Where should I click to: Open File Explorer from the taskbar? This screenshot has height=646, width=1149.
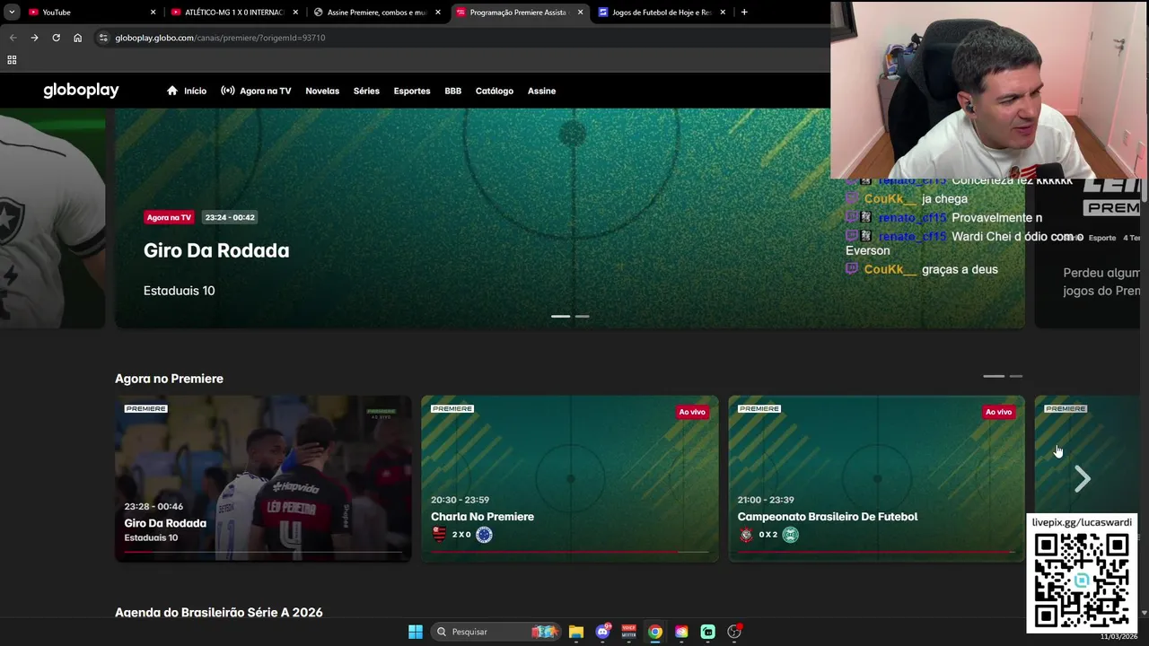click(x=576, y=632)
